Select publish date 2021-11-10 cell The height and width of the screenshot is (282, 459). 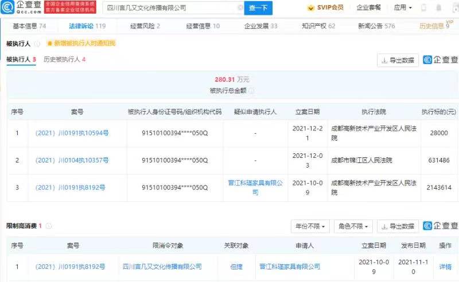[413, 267]
